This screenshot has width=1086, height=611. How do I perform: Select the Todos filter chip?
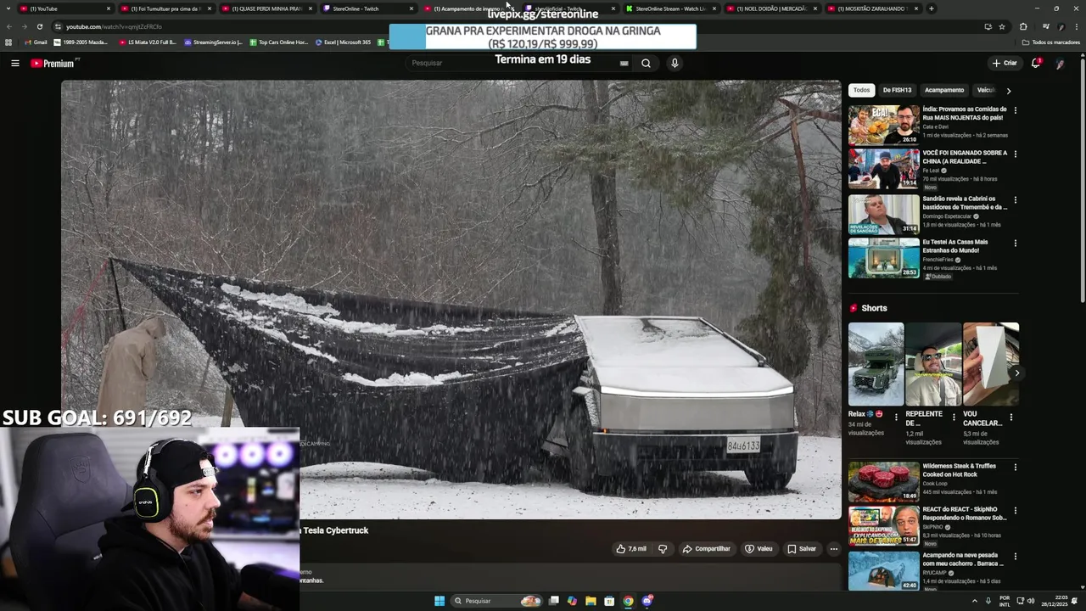861,90
